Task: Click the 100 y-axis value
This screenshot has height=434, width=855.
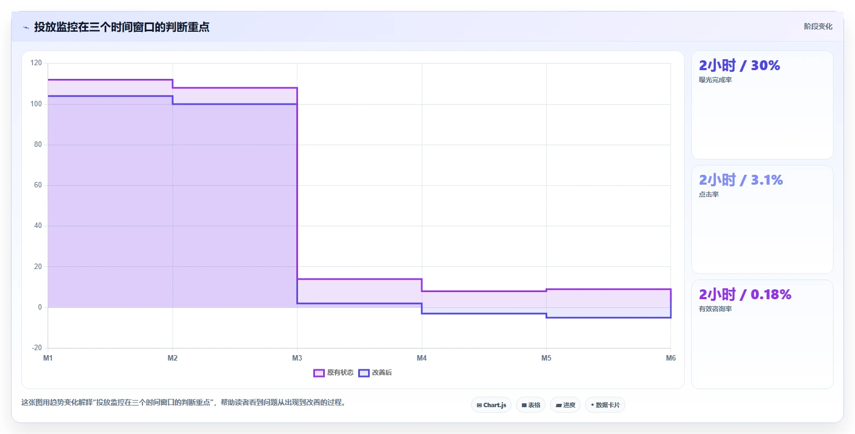Action: [36, 104]
